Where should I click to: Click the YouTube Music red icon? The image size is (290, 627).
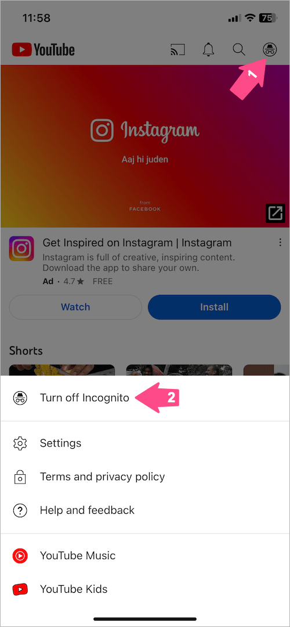20,556
